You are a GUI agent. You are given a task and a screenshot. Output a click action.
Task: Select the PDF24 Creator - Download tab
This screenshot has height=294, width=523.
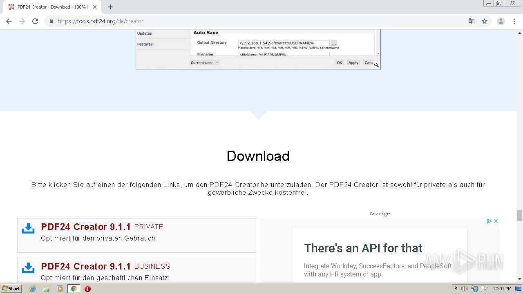[52, 7]
